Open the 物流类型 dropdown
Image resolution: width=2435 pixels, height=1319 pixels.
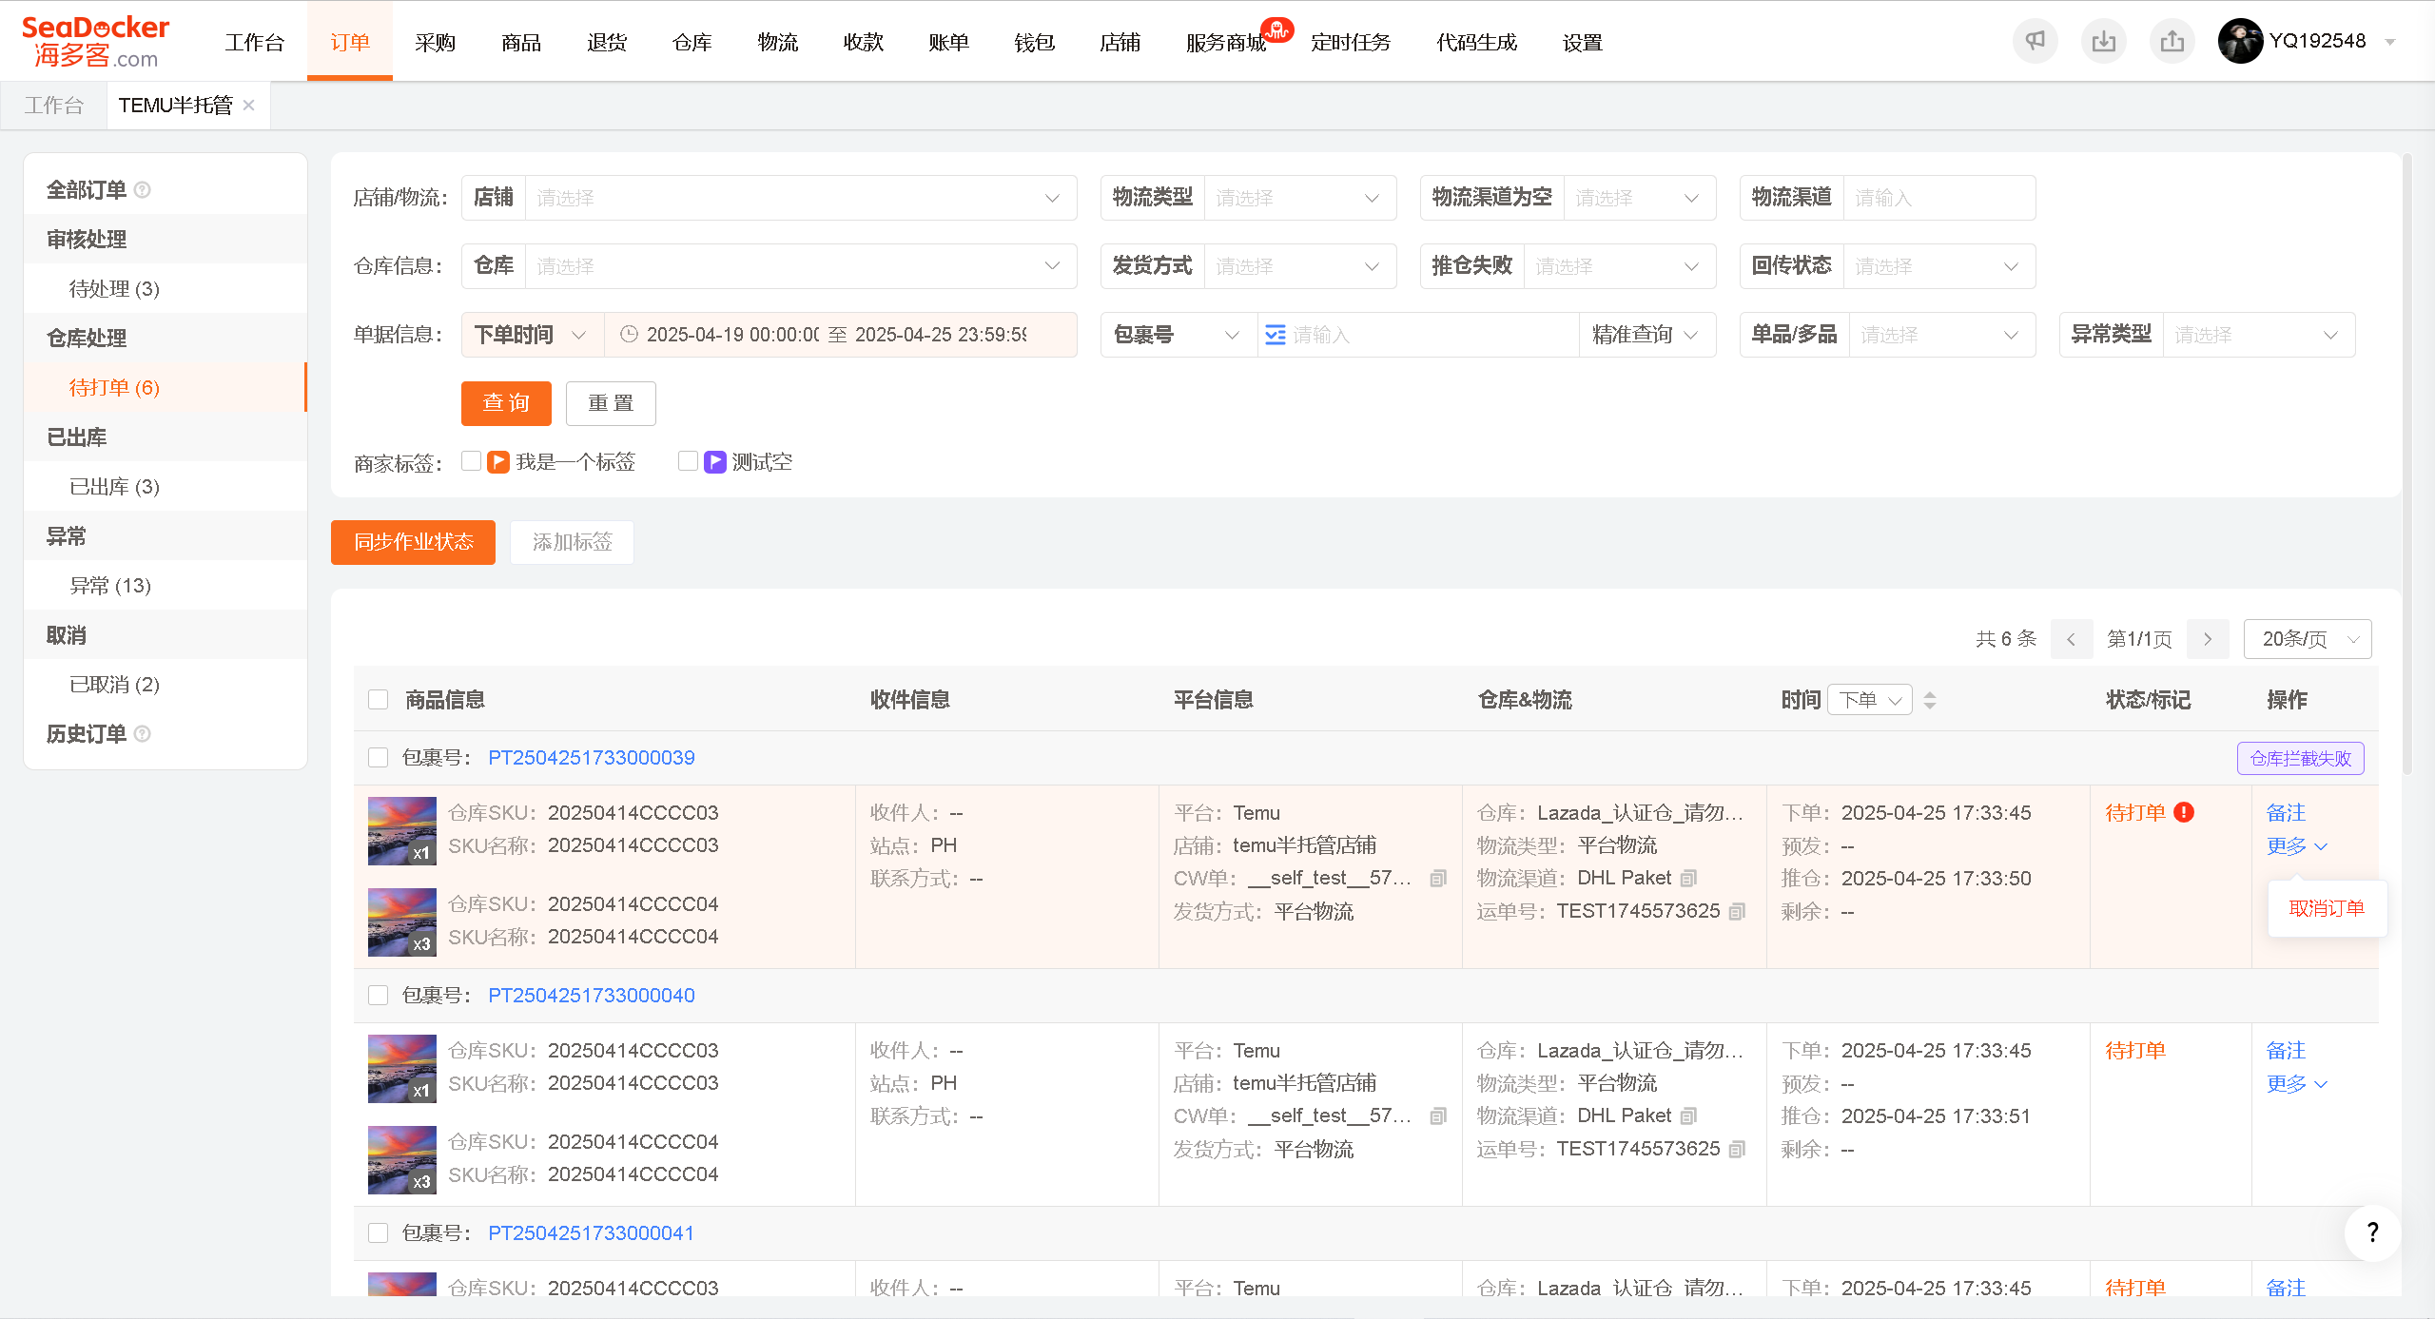(x=1300, y=198)
